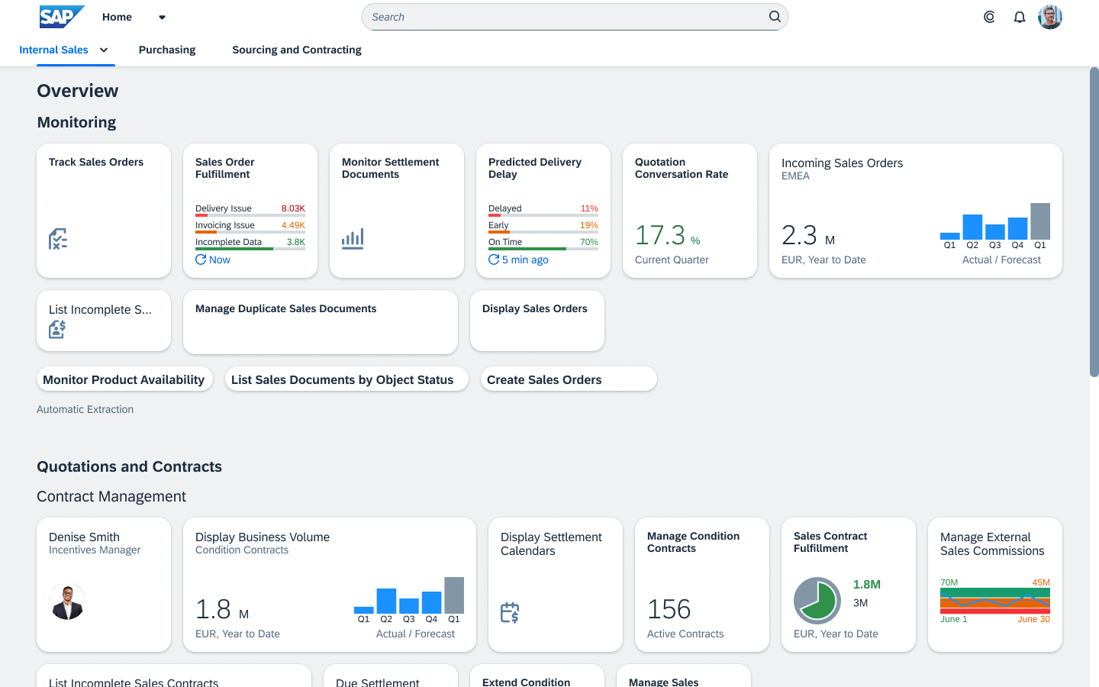The image size is (1099, 687).
Task: Refresh the Sales Order Fulfillment tile
Action: click(200, 259)
